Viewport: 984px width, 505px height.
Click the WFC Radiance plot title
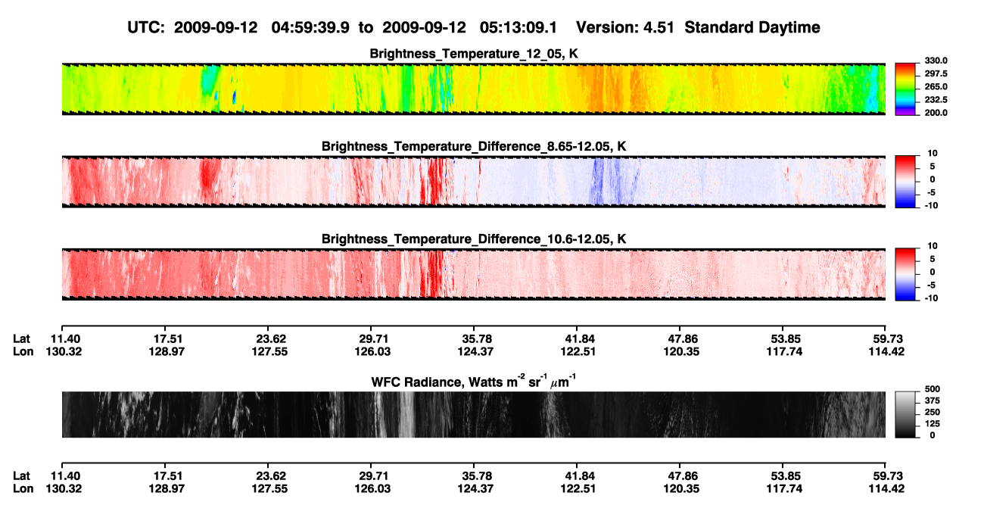point(474,382)
